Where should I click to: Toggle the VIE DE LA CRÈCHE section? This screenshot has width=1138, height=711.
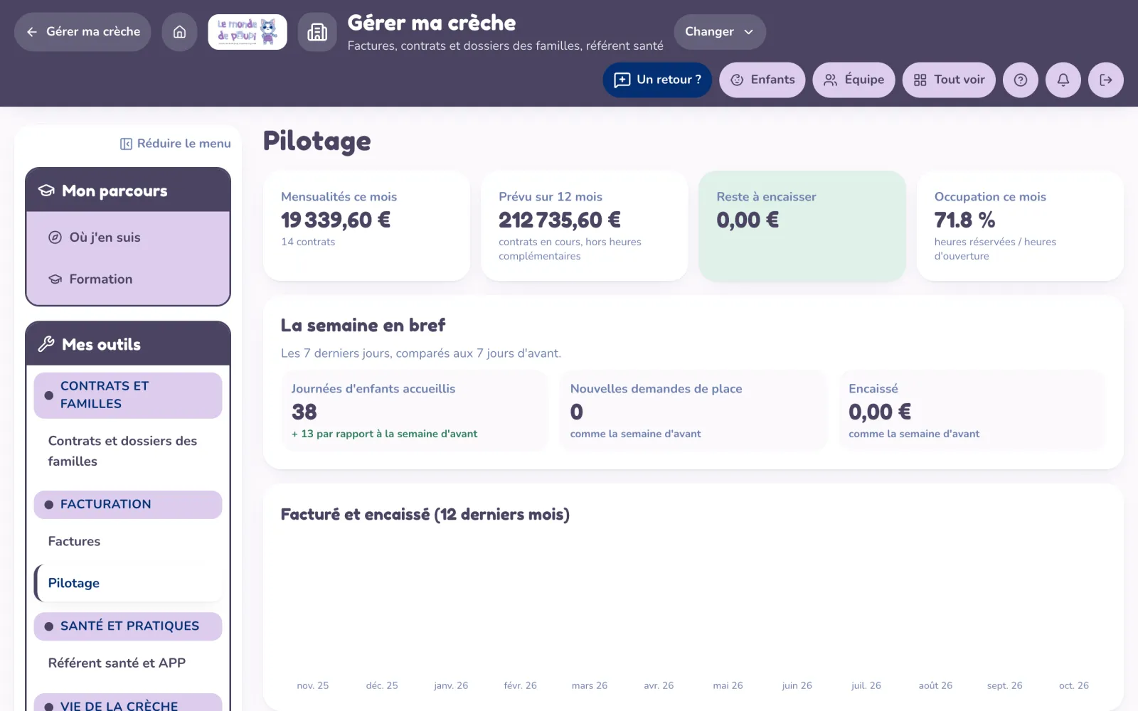point(128,703)
